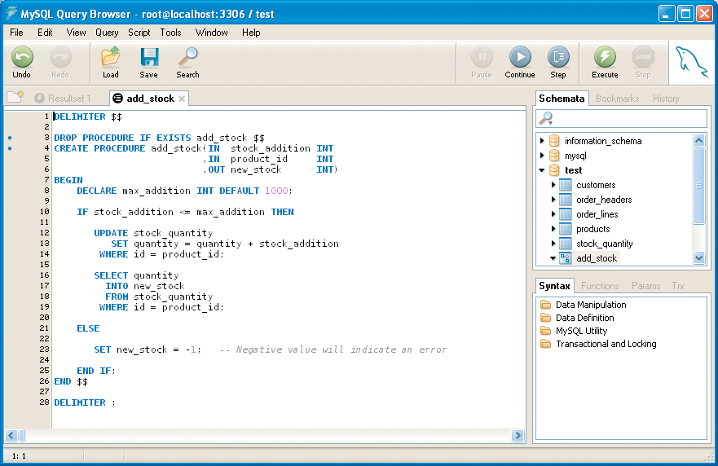This screenshot has height=466, width=718.
Task: Expand the order_headers table node
Action: pos(553,199)
